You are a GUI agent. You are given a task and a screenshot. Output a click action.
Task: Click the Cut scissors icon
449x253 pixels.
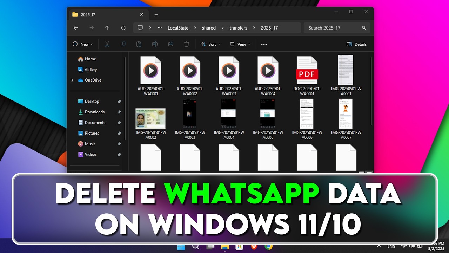[107, 44]
